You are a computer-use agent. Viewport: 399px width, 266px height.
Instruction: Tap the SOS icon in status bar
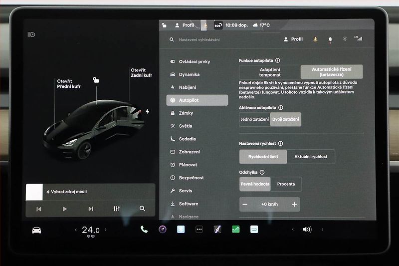218,25
